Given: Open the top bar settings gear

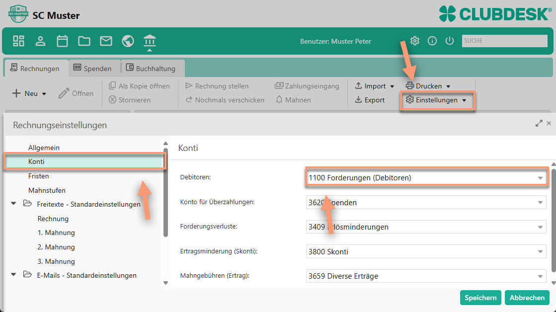Looking at the screenshot, I should 415,41.
